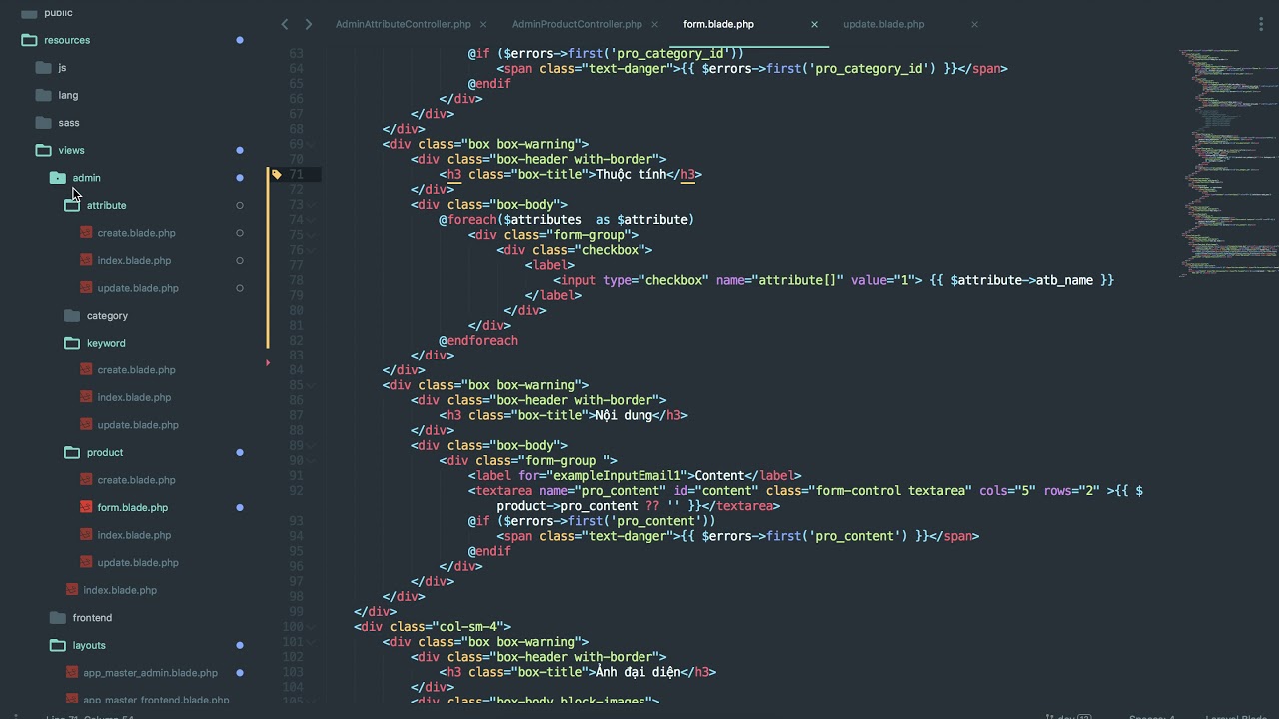Viewport: 1279px width, 719px height.
Task: Click the sass folder icon
Action: [x=43, y=123]
